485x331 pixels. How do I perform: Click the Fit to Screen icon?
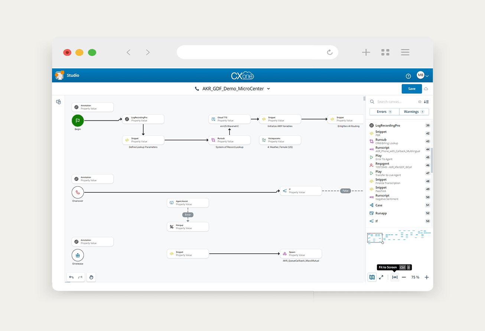pos(395,277)
